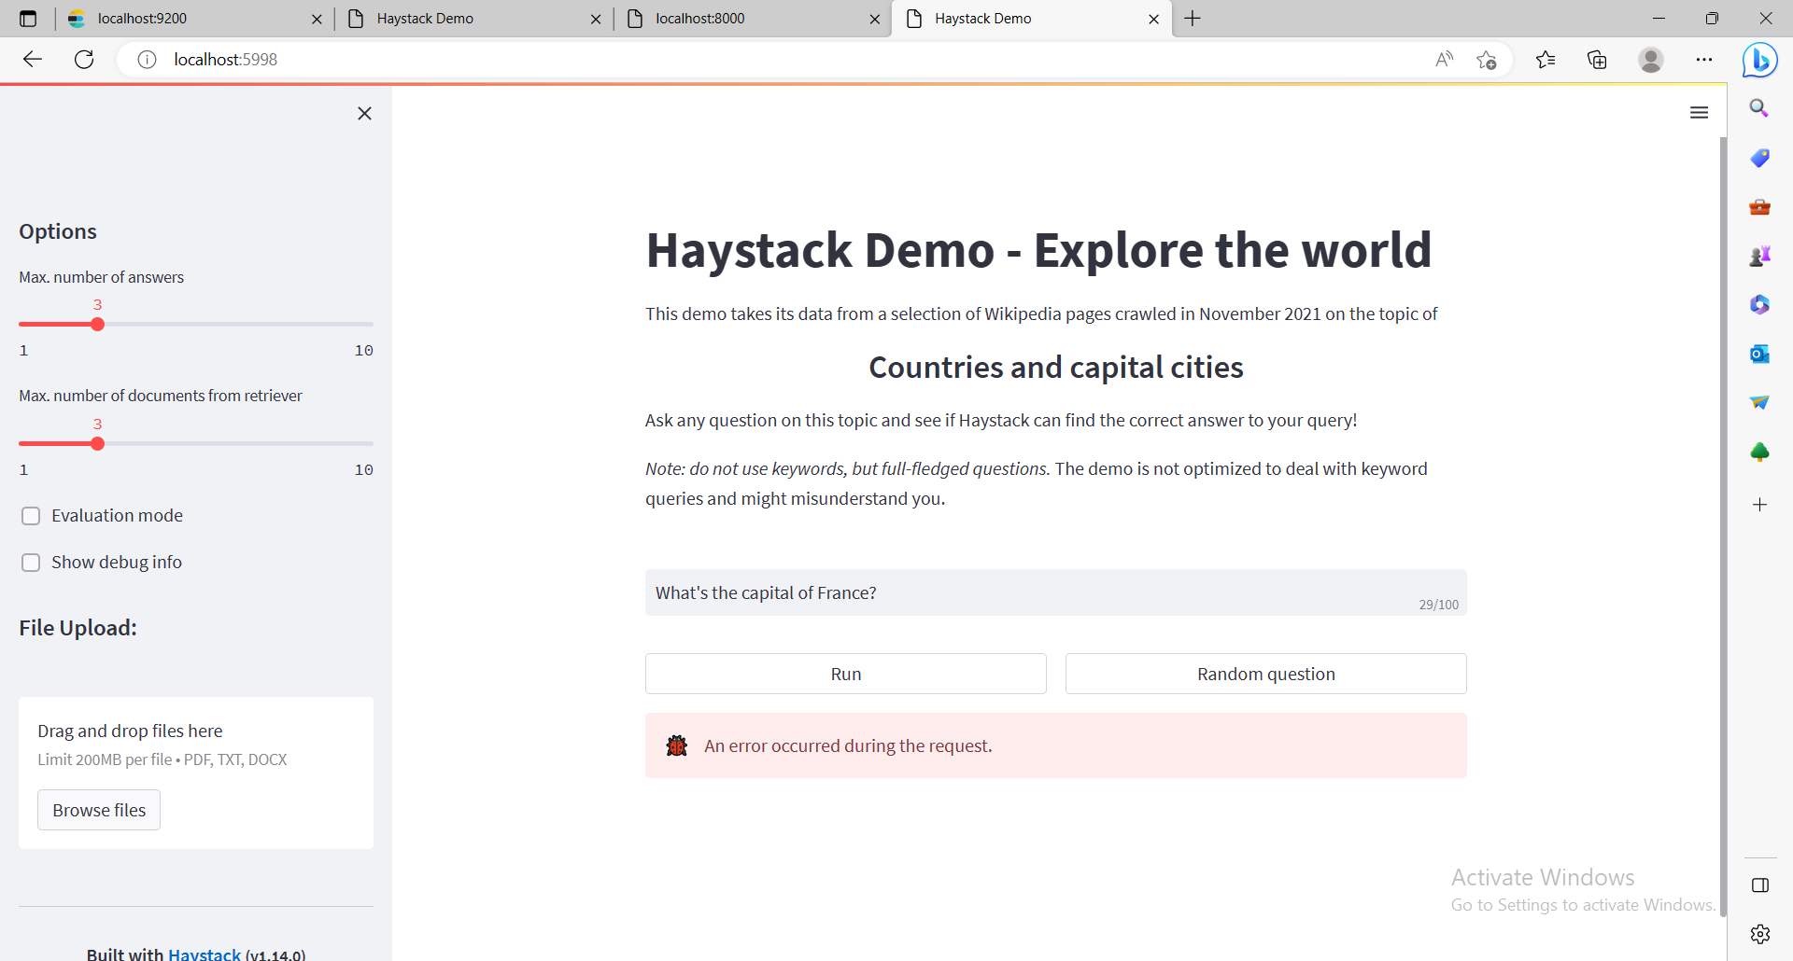Image resolution: width=1793 pixels, height=961 pixels.
Task: Open Outlook sidebar icon
Action: (1759, 354)
